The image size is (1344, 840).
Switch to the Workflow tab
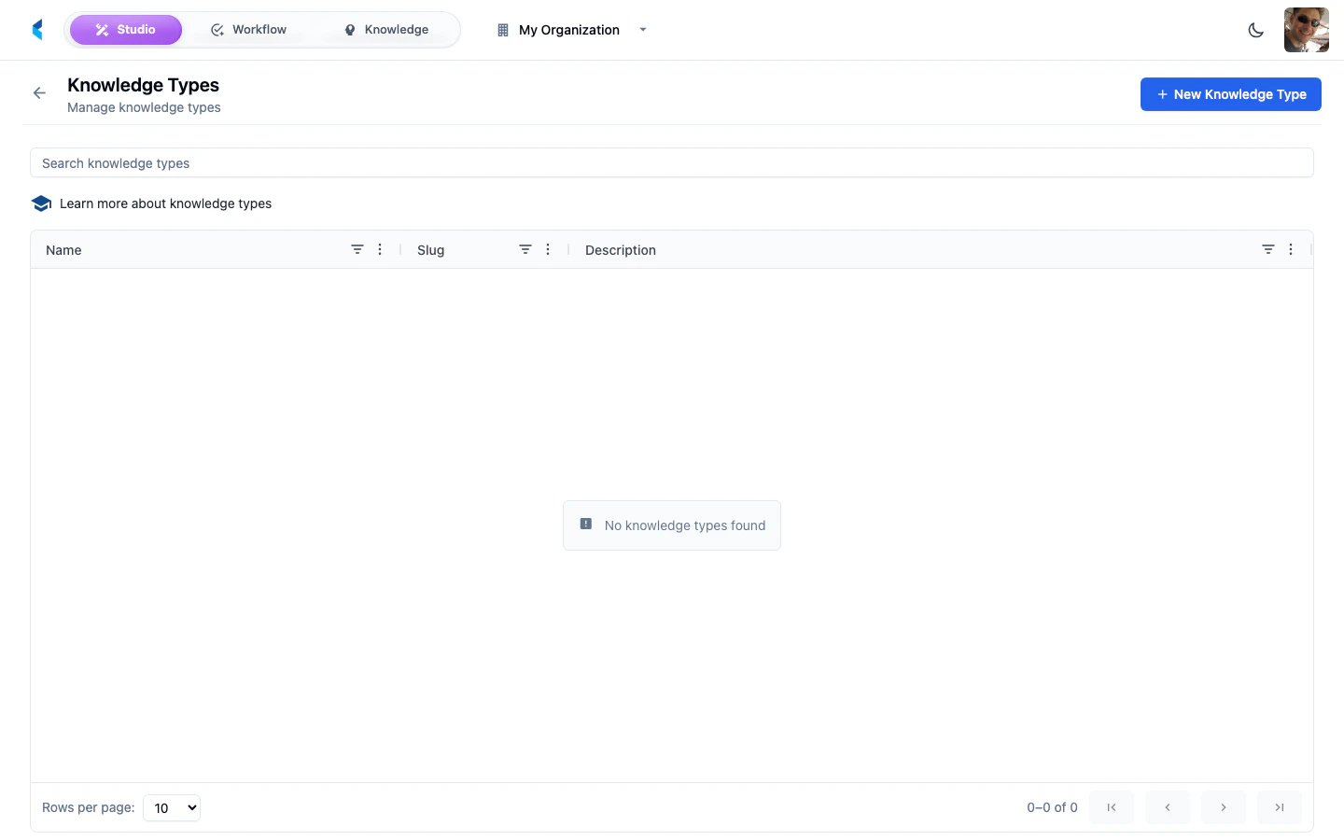coord(248,29)
